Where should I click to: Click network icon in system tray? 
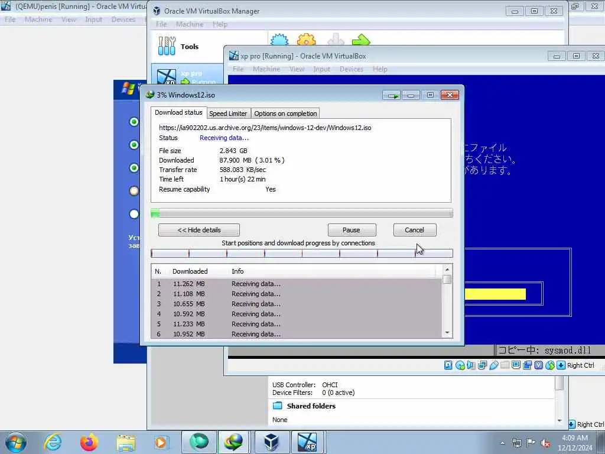[x=517, y=443]
